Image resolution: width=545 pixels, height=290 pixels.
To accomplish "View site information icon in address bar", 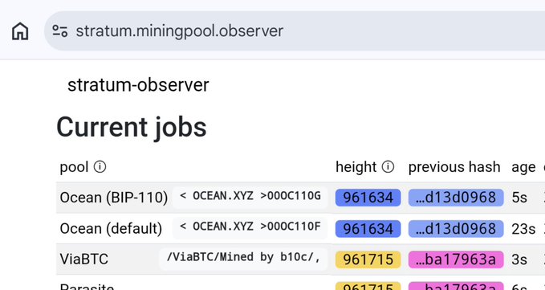I will coord(59,31).
